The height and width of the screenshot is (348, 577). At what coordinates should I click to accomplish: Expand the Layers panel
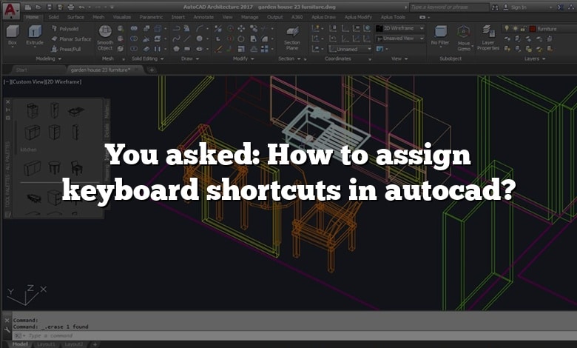535,58
